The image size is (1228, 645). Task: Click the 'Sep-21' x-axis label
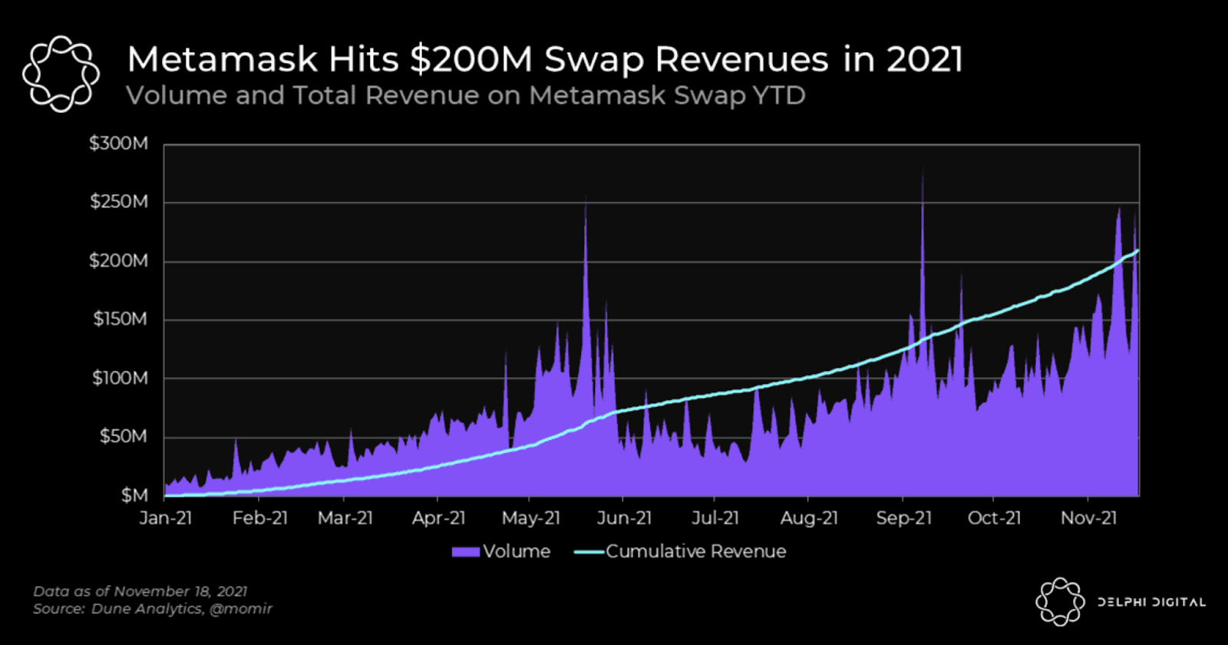coord(904,518)
